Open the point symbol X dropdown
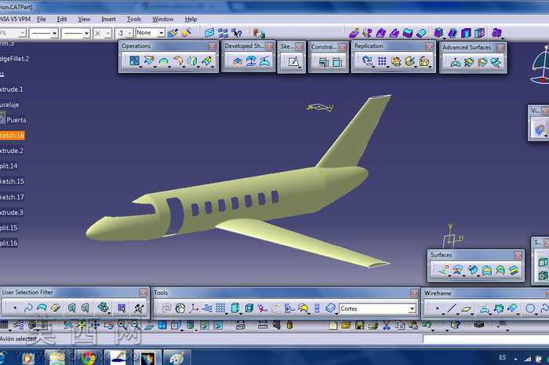 pyautogui.click(x=108, y=33)
